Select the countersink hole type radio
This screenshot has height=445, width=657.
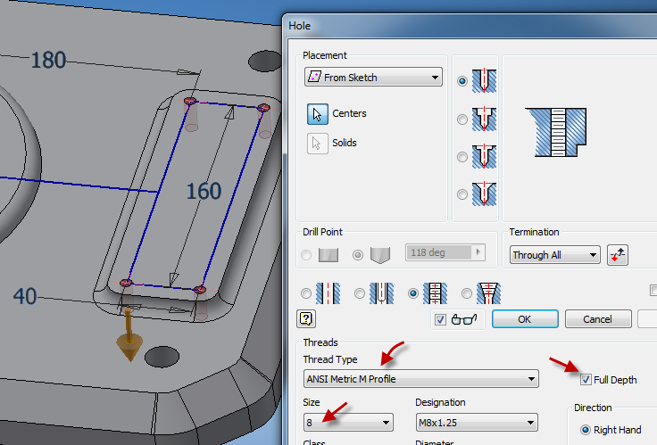462,194
